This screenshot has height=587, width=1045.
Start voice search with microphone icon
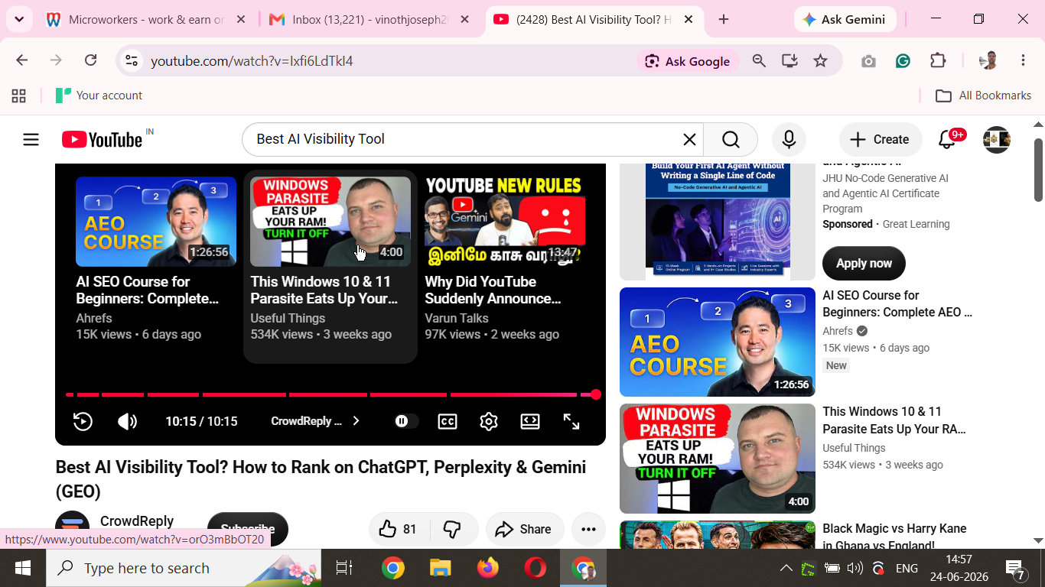789,139
